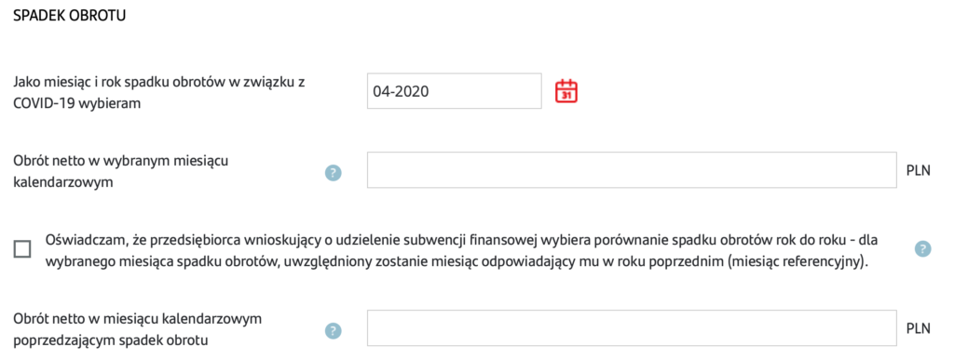Image resolution: width=954 pixels, height=359 pixels.
Task: Click PLN unit next to preceding month field
Action: tap(919, 328)
